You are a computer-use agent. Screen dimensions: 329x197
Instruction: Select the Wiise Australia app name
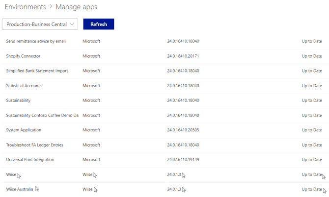pyautogui.click(x=19, y=189)
